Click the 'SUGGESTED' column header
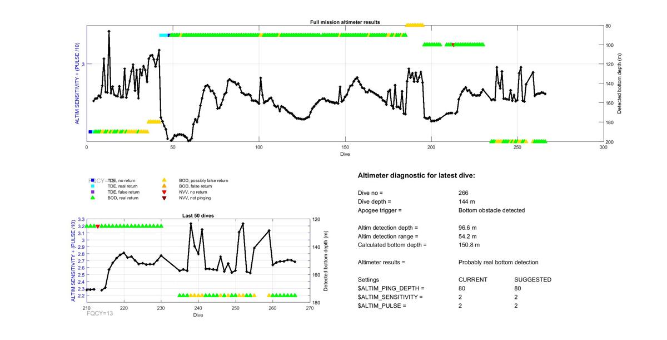Screen dimensions: 667x340 (533, 279)
